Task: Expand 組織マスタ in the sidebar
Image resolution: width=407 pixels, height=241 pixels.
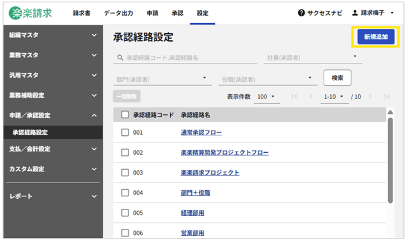Action: click(x=53, y=35)
